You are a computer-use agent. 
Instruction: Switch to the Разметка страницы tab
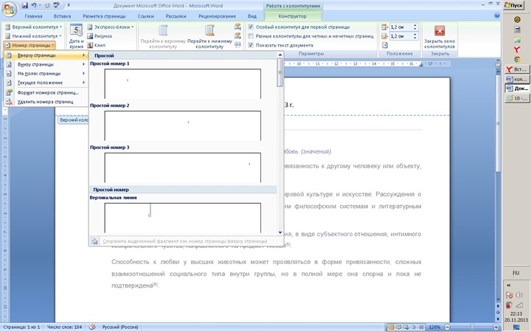[104, 16]
